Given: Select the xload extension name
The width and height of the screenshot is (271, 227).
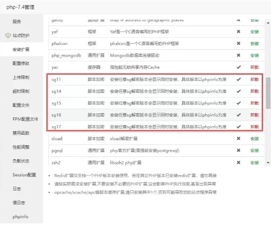Looking at the screenshot, I should (57, 139).
